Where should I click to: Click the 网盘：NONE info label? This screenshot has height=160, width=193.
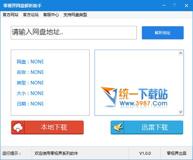tap(30, 62)
